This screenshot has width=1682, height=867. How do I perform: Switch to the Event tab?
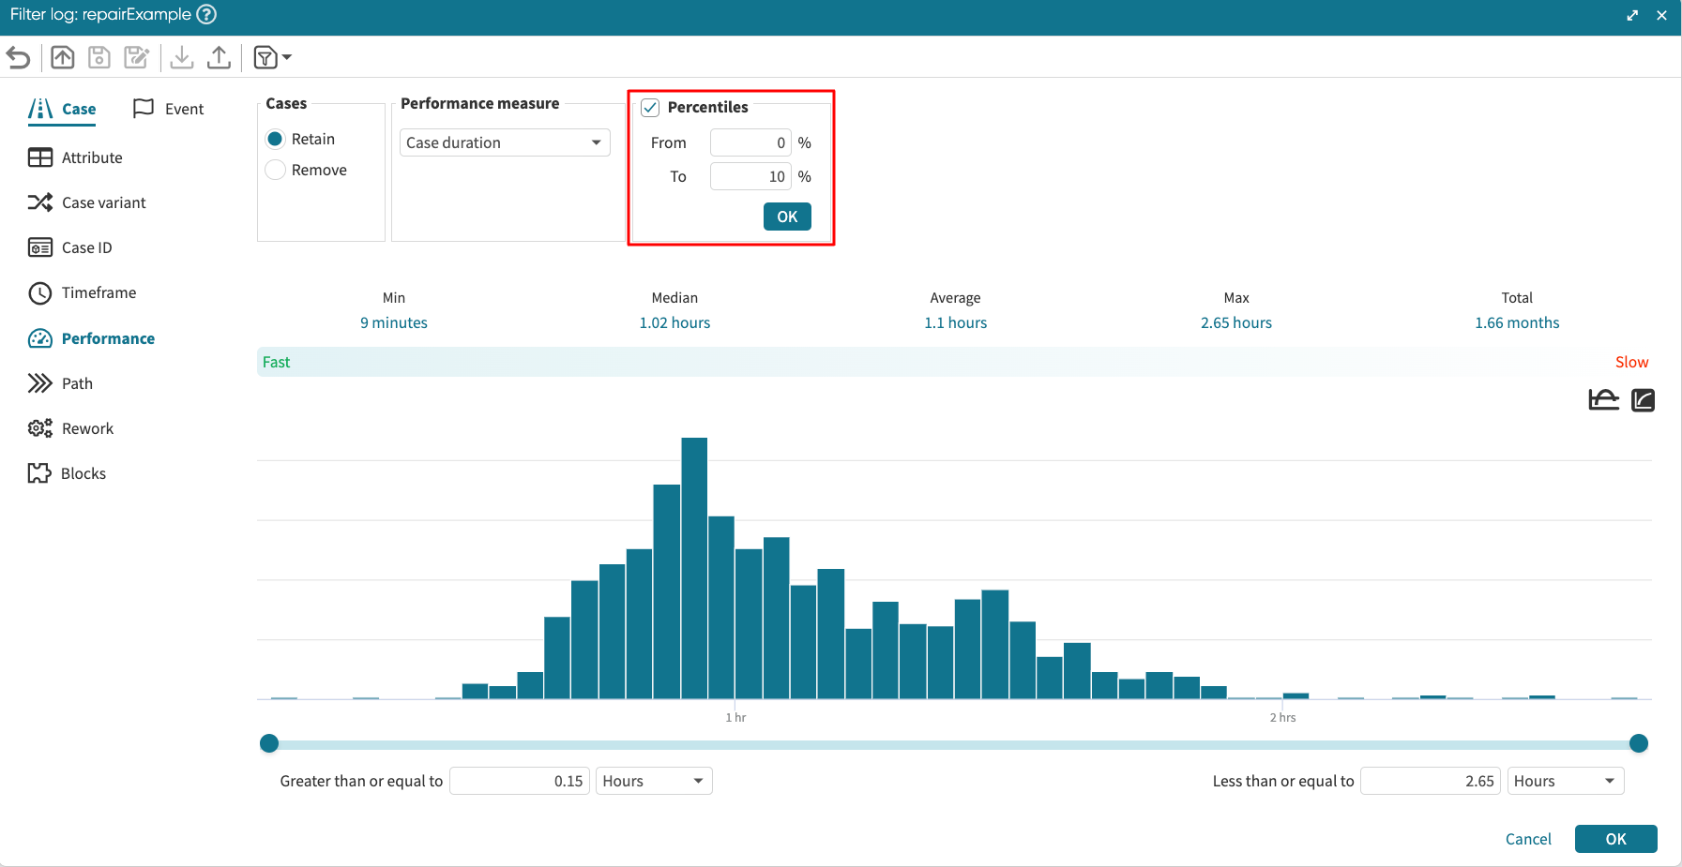169,109
